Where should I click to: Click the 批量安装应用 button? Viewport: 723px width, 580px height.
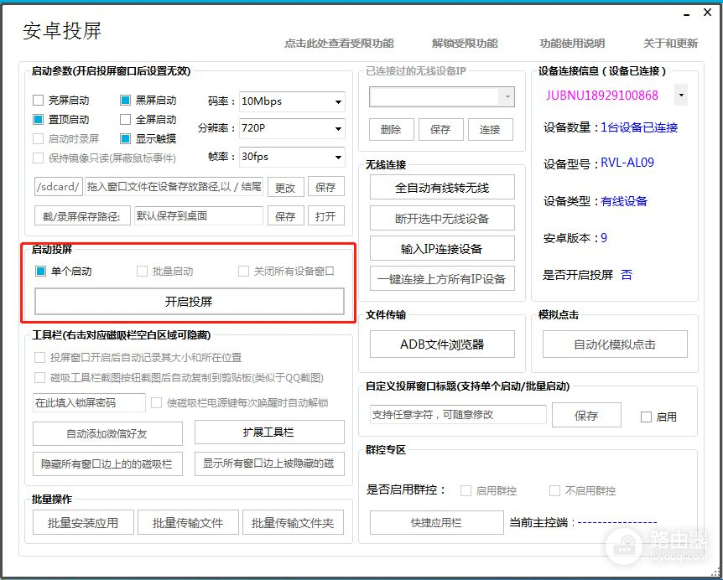[77, 523]
